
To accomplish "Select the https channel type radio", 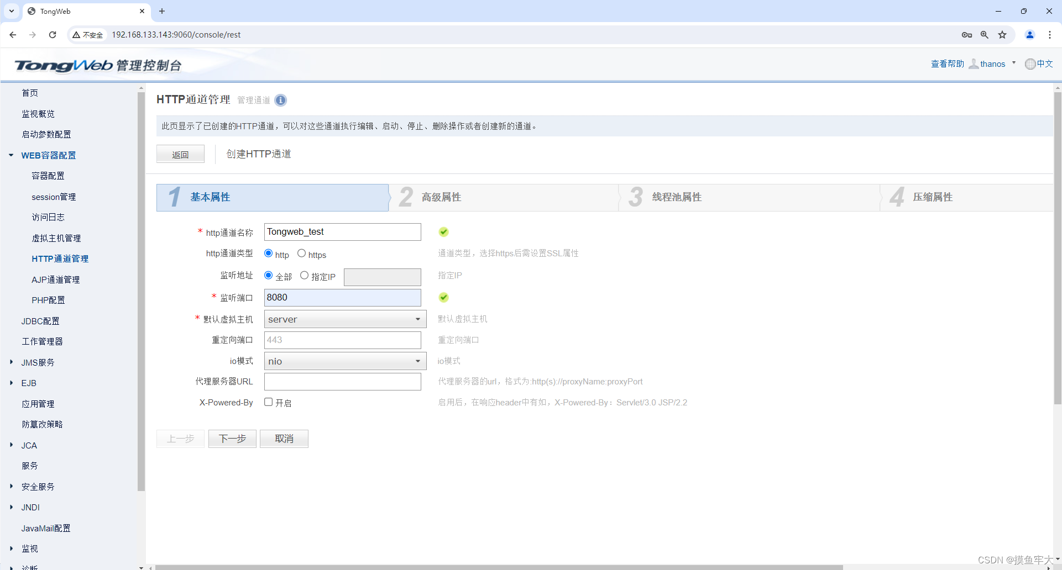I will click(x=301, y=253).
